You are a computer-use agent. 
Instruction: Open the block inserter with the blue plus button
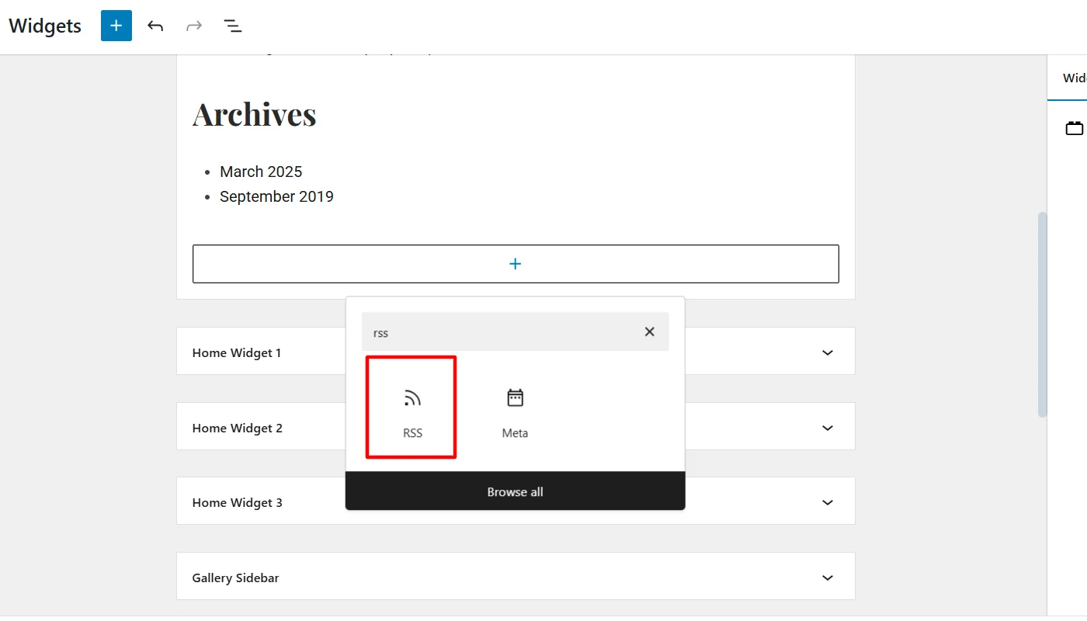116,26
